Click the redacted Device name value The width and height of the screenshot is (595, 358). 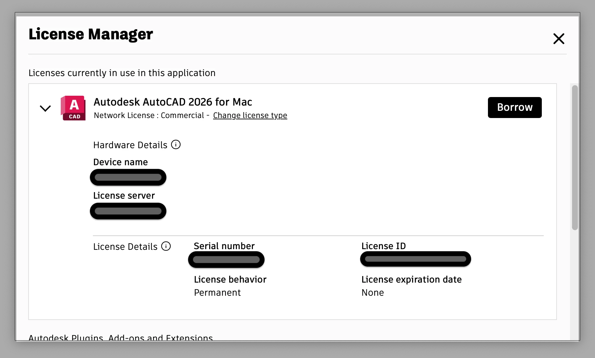128,177
